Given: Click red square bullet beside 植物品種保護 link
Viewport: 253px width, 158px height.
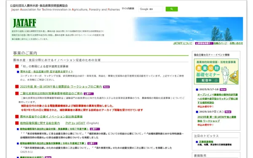Looking at the screenshot, I should [x=17, y=123].
